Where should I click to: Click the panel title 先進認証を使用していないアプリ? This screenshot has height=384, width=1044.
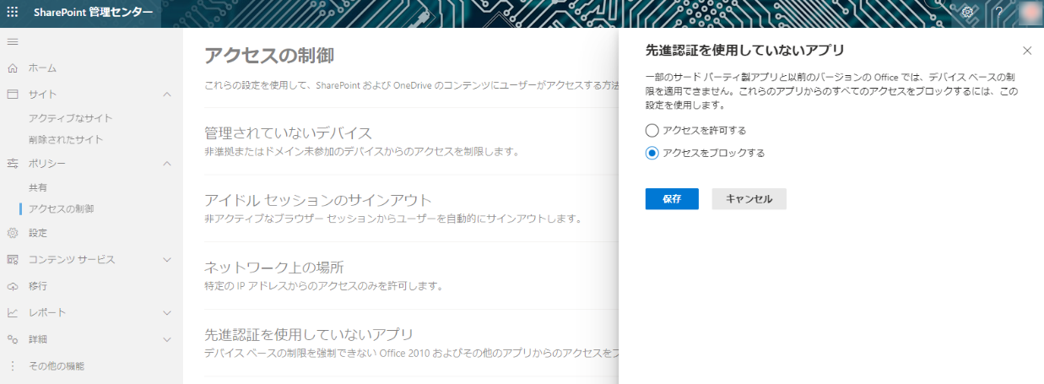coord(745,51)
